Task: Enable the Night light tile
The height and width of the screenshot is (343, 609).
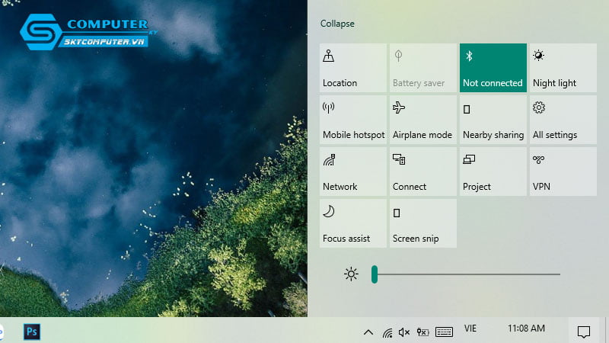Action: [x=563, y=68]
